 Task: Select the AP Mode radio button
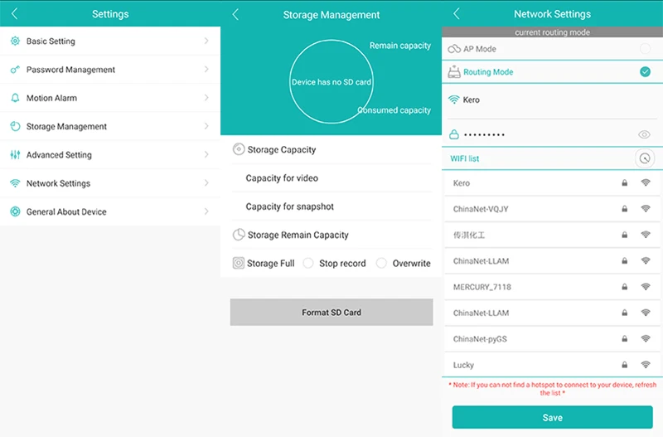click(x=646, y=49)
